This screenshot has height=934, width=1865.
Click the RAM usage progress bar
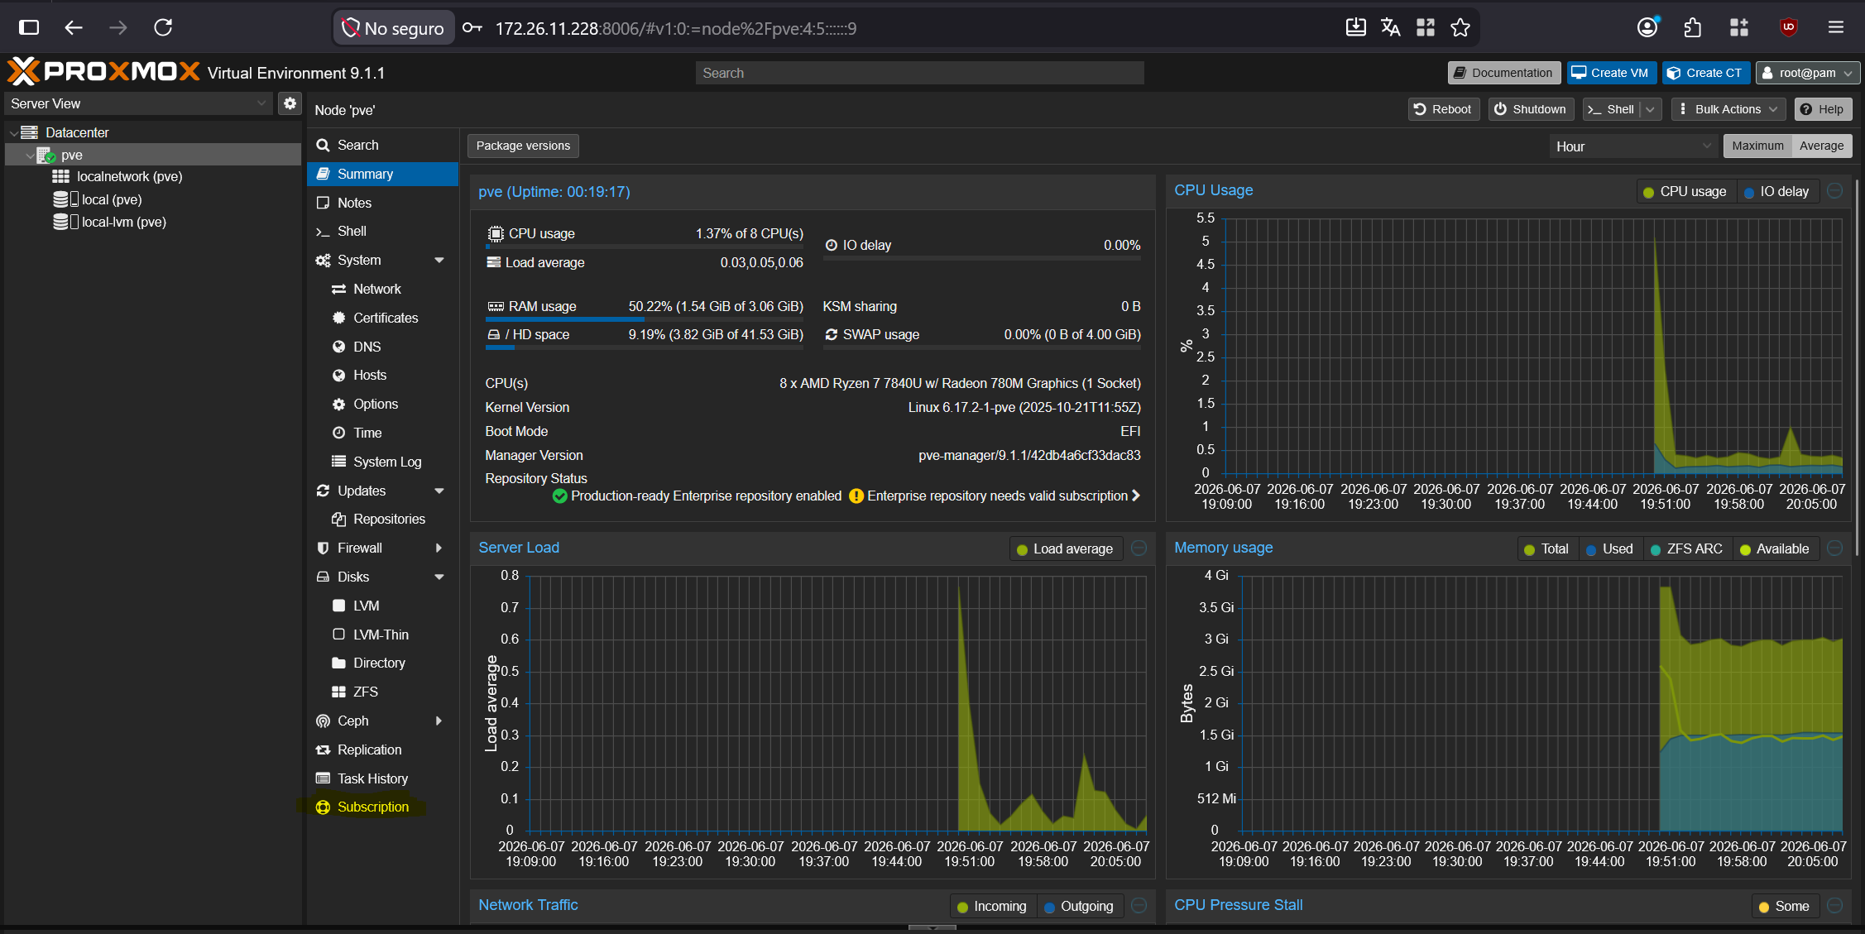[x=645, y=319]
